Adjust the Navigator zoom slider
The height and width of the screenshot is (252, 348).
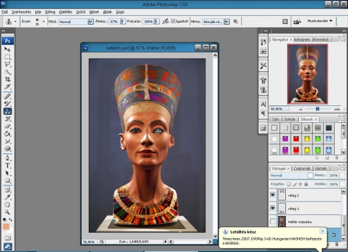coord(317,109)
